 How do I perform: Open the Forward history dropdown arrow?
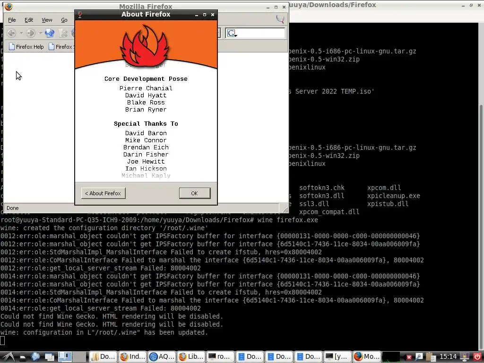(x=40, y=33)
